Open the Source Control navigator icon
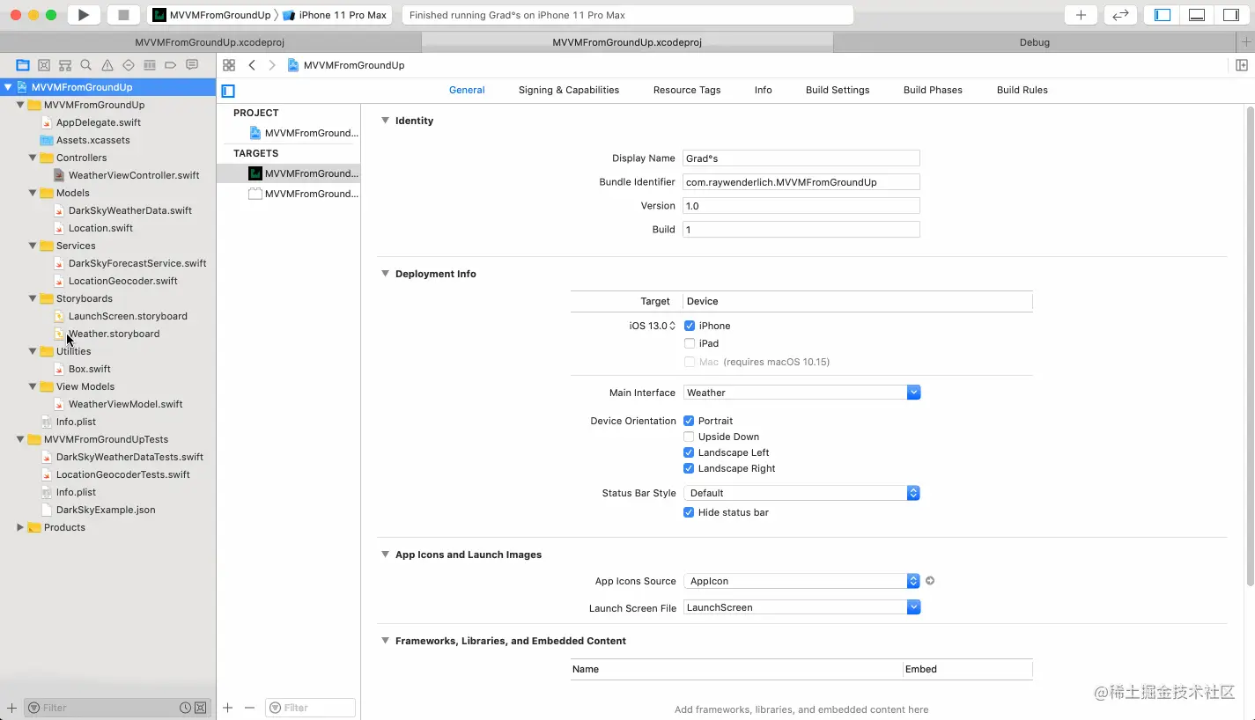The width and height of the screenshot is (1255, 720). click(x=44, y=65)
